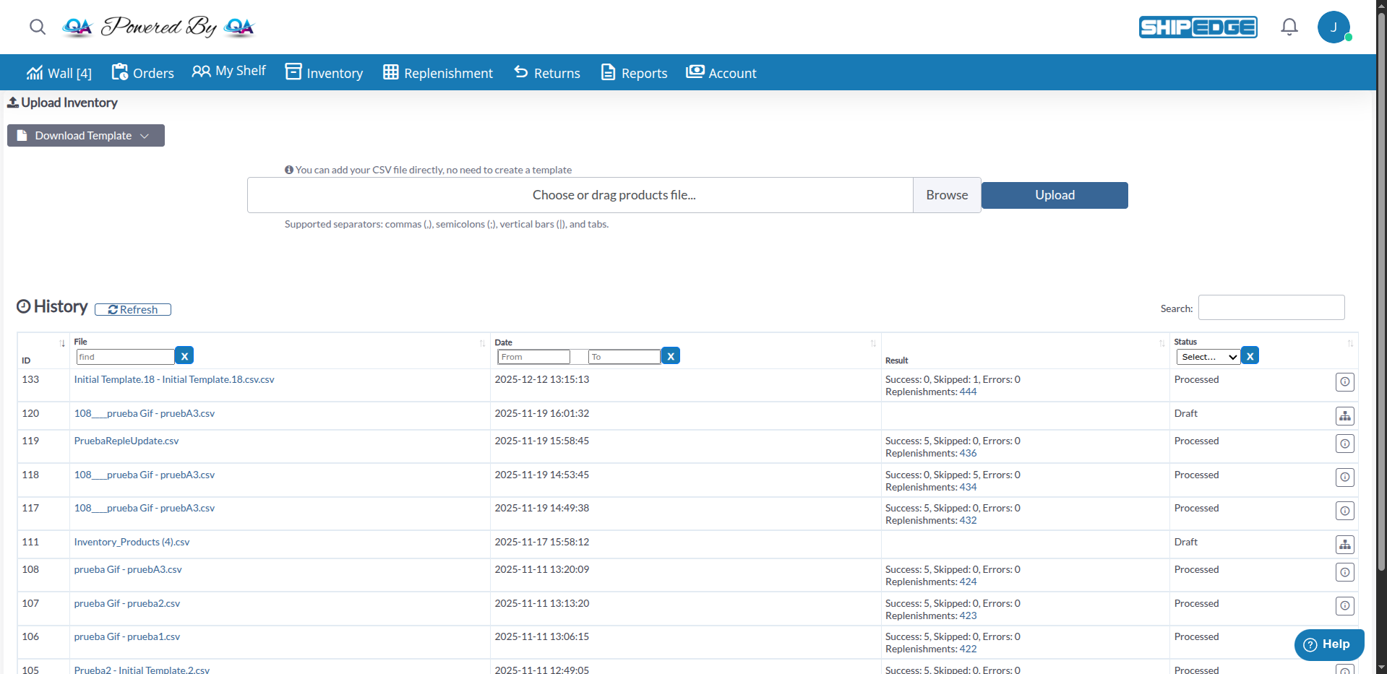This screenshot has width=1387, height=674.
Task: Navigate to the Reports menu
Action: [x=632, y=72]
